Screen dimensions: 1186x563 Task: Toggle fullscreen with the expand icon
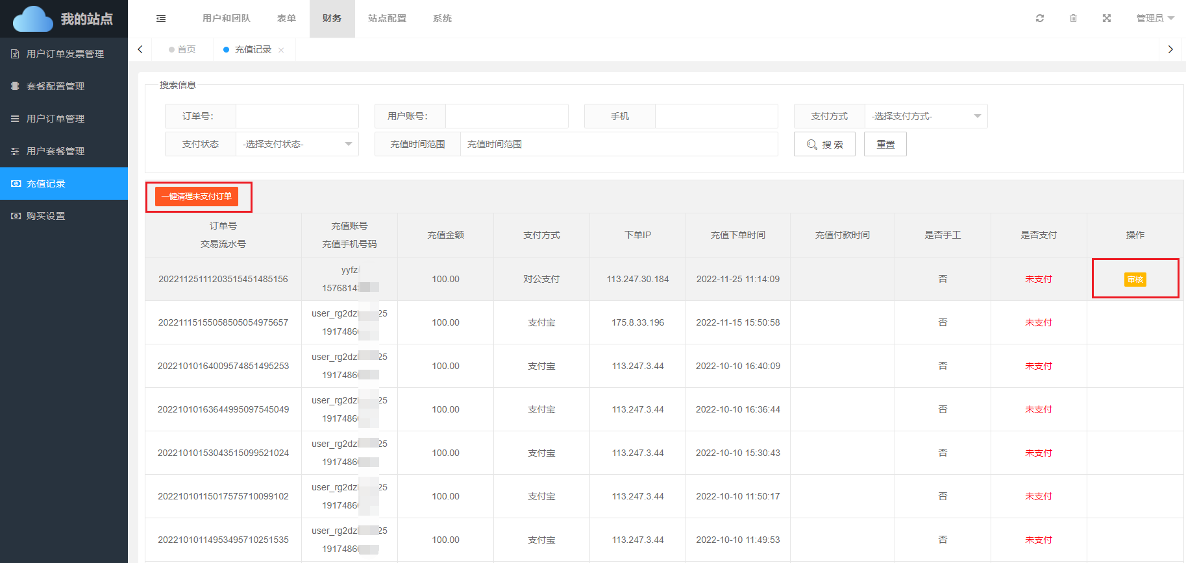(x=1107, y=18)
